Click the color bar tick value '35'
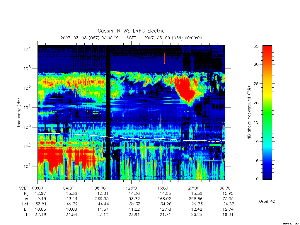300x225 pixels. click(256, 46)
